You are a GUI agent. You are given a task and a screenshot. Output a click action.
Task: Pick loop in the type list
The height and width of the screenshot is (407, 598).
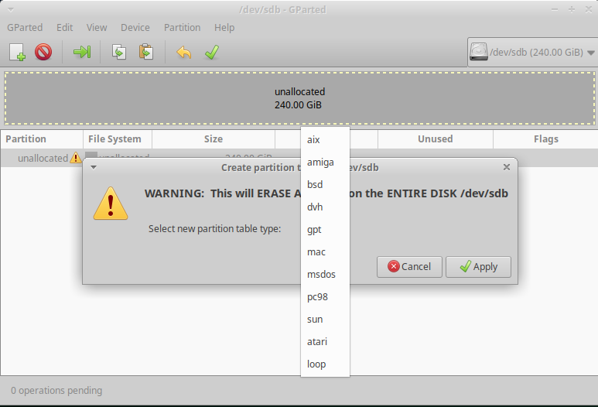(x=325, y=364)
